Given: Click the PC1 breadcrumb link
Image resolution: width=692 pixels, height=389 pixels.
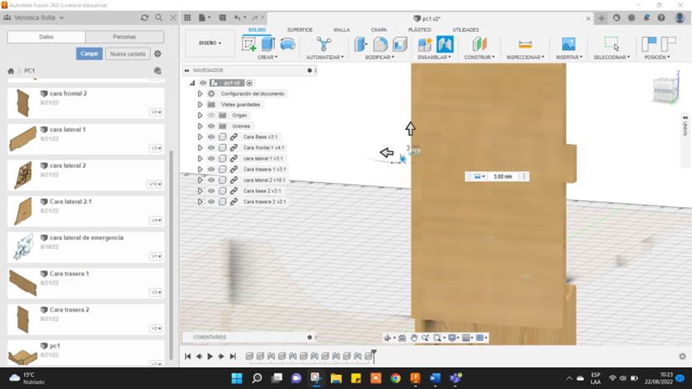Looking at the screenshot, I should coord(30,70).
